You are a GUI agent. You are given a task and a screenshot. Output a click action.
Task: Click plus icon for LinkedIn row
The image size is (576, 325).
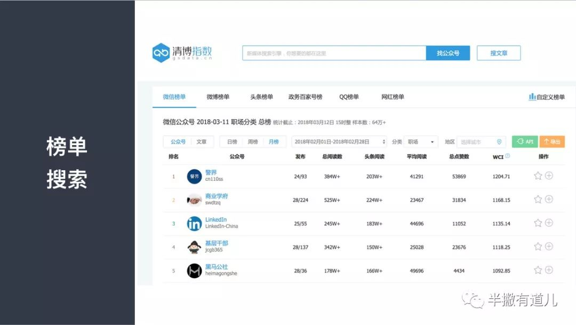pos(549,223)
